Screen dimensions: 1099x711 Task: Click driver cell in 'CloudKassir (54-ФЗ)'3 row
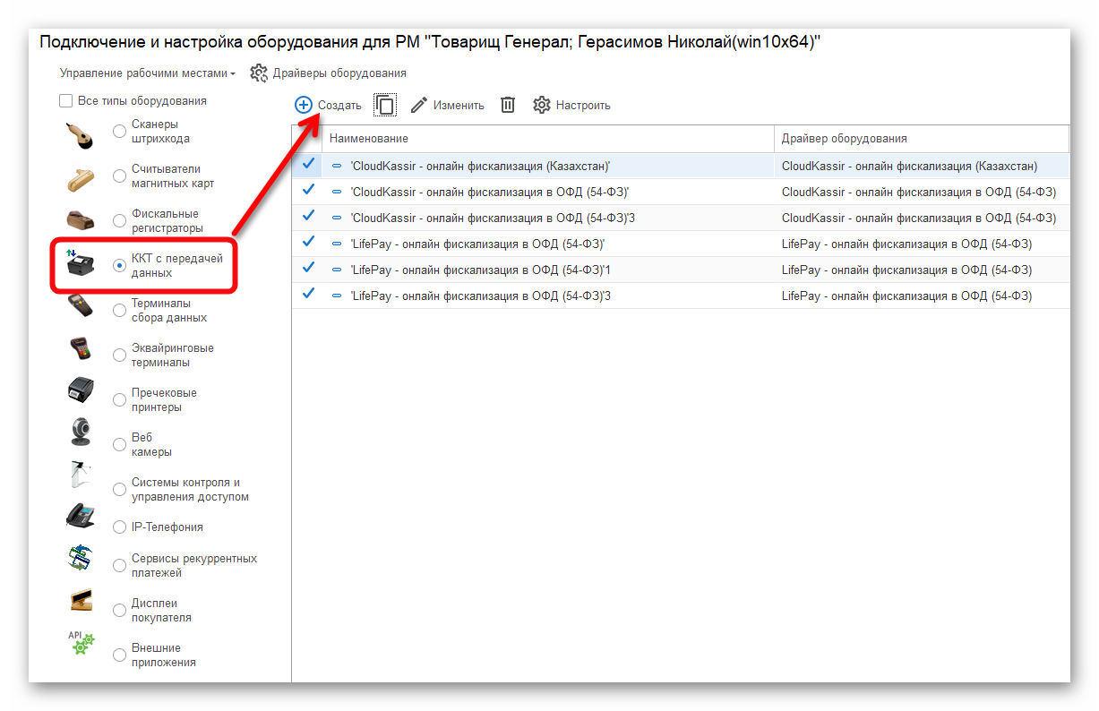pyautogui.click(x=922, y=218)
